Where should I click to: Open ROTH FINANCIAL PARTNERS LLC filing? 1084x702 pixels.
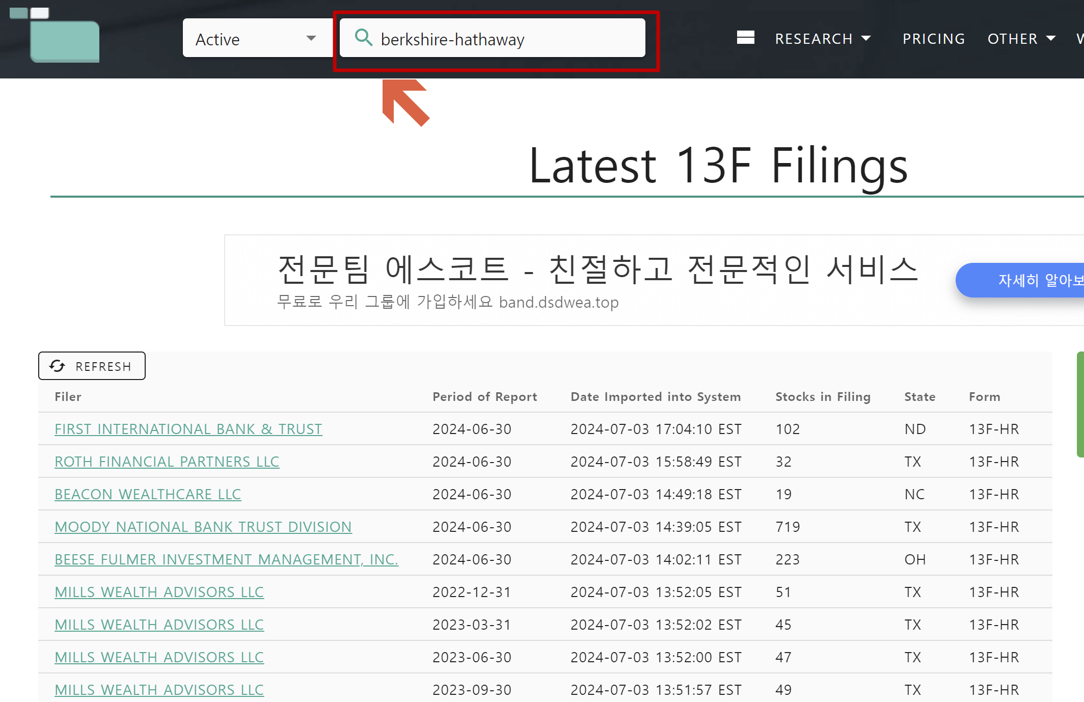pyautogui.click(x=167, y=462)
